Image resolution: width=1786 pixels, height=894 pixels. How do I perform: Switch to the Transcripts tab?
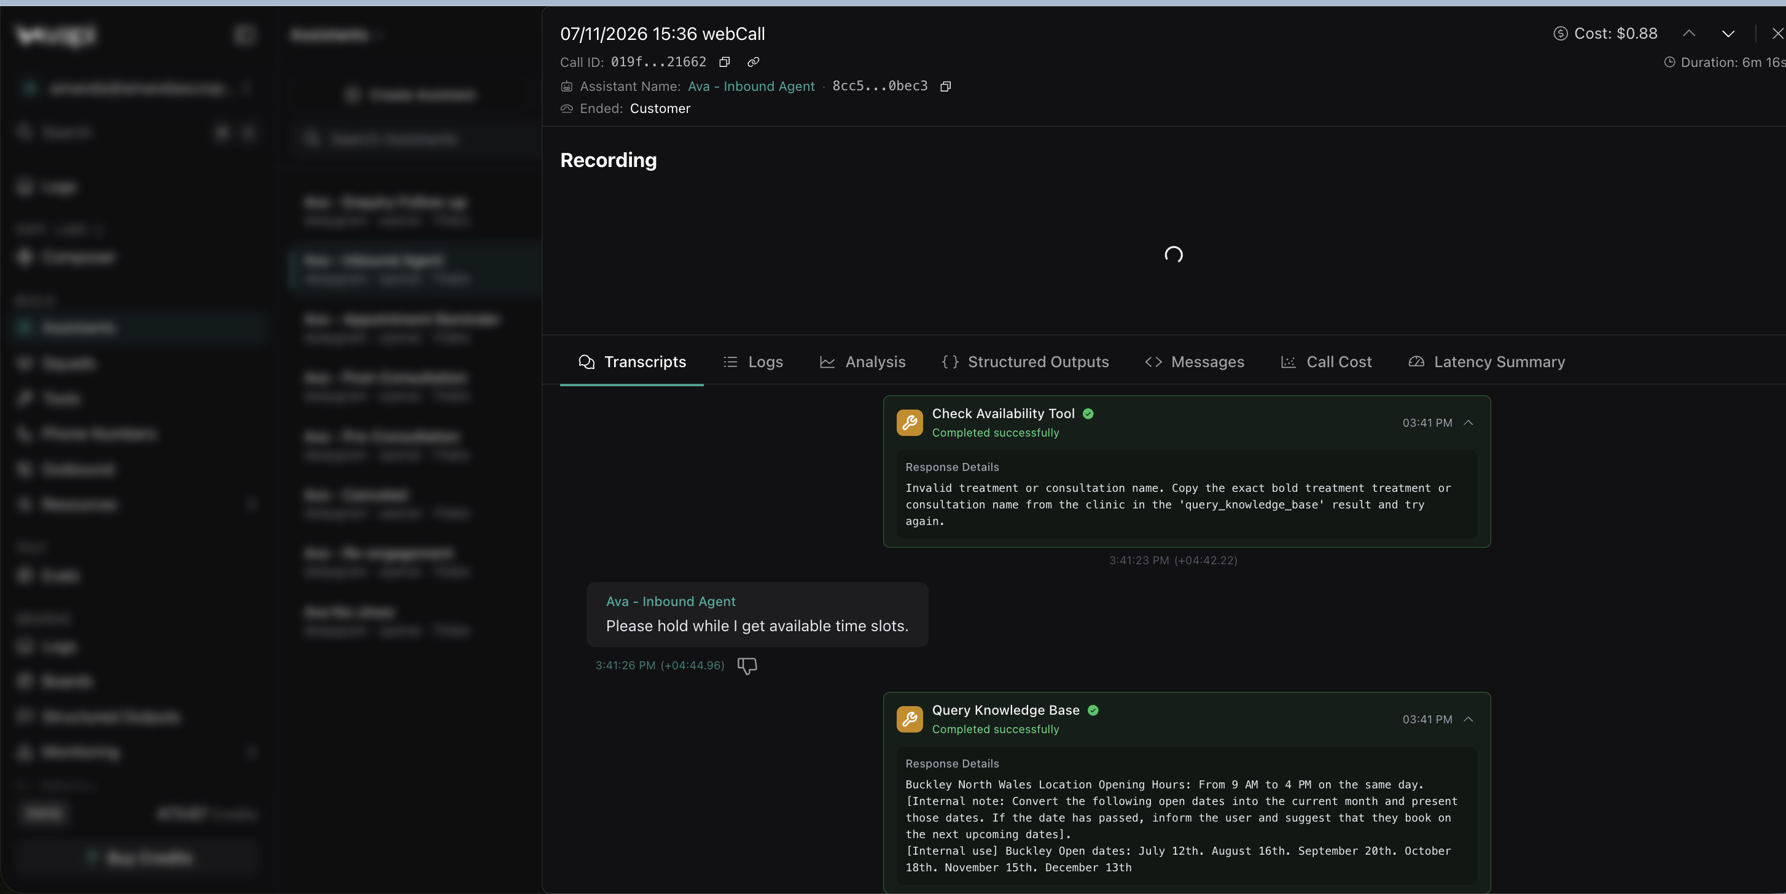point(631,362)
